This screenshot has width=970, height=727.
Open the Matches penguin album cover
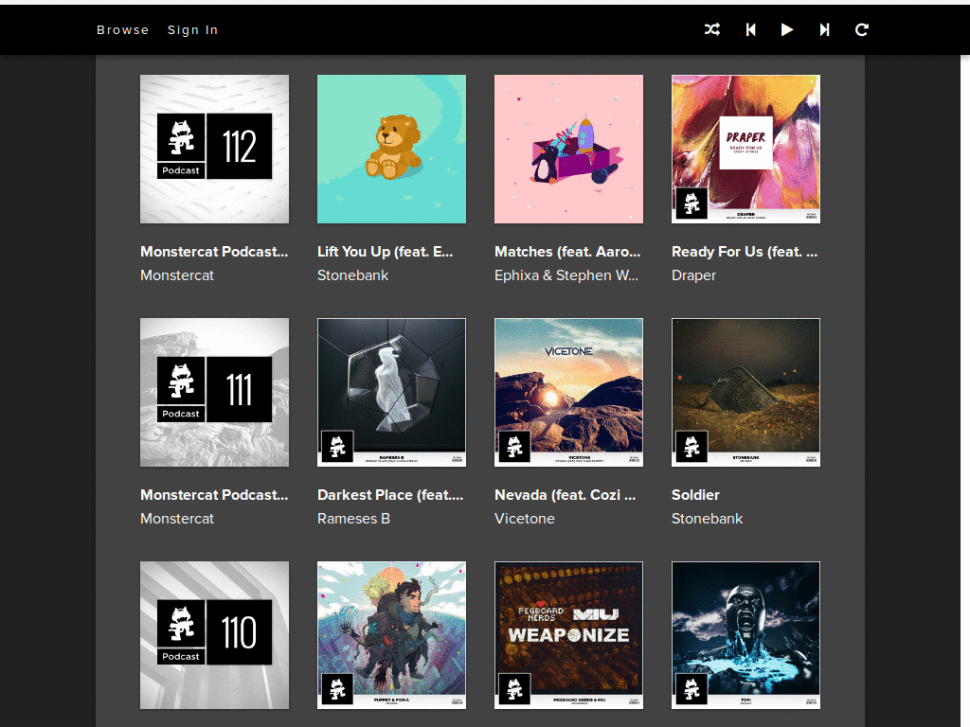(x=568, y=149)
